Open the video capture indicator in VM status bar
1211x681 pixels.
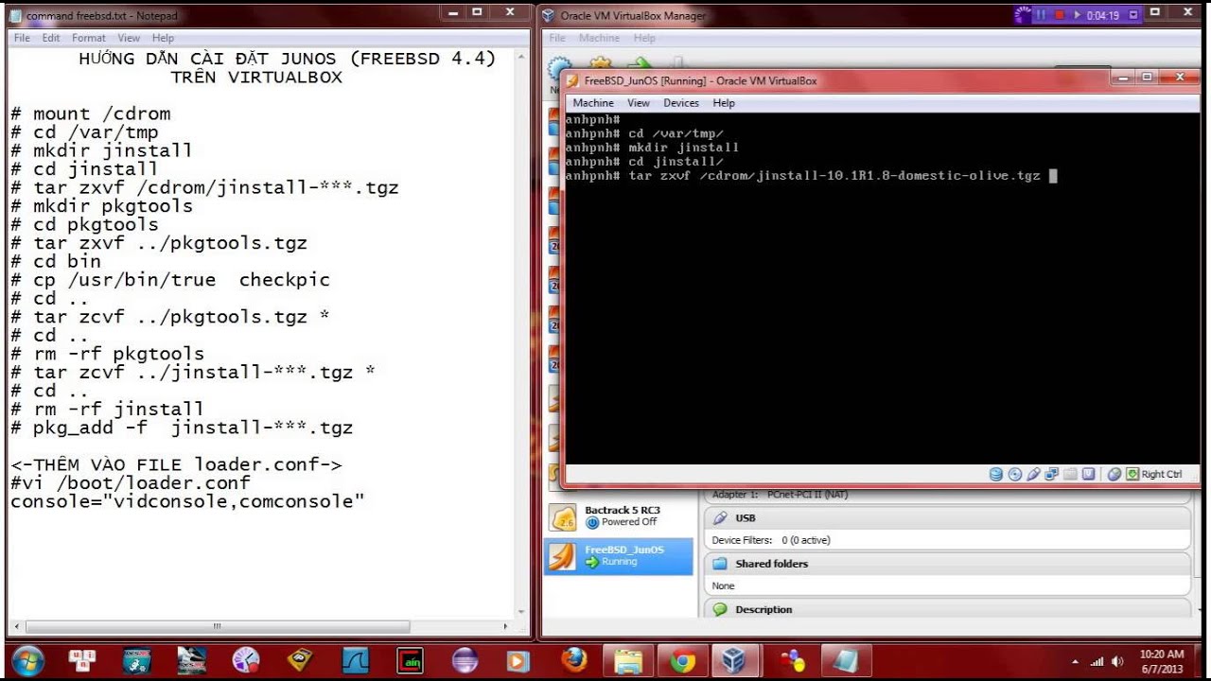coord(1089,474)
